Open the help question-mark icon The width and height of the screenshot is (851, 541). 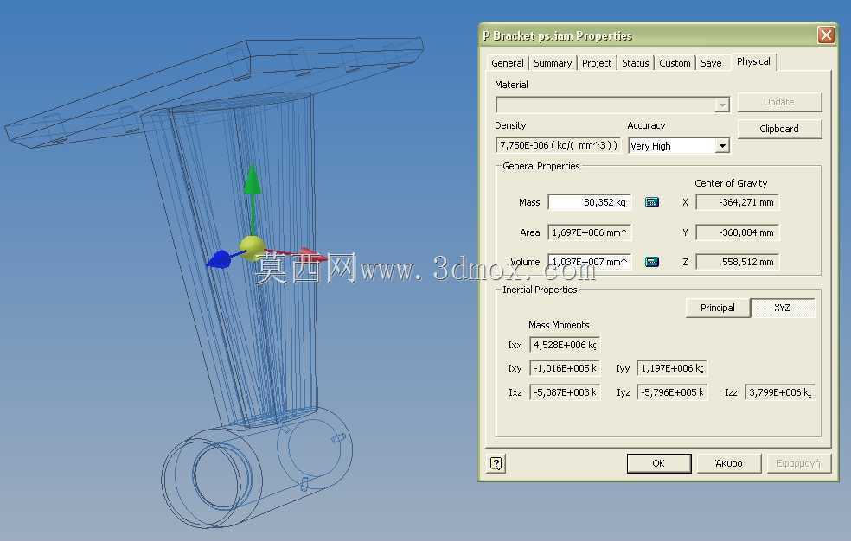(496, 463)
